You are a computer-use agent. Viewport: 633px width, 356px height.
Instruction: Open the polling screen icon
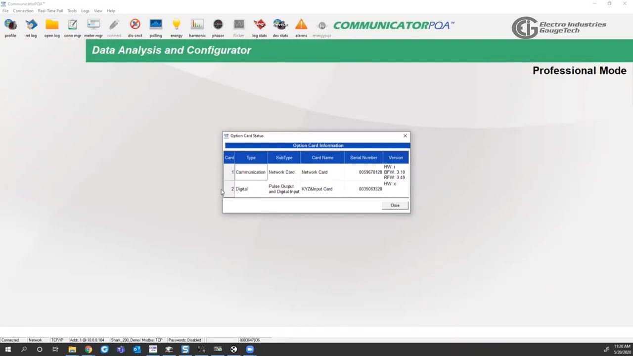[156, 28]
